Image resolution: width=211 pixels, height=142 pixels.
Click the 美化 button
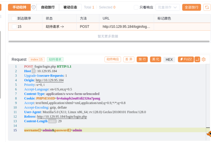coord(156,59)
